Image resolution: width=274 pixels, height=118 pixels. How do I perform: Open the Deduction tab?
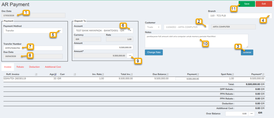click(34, 67)
